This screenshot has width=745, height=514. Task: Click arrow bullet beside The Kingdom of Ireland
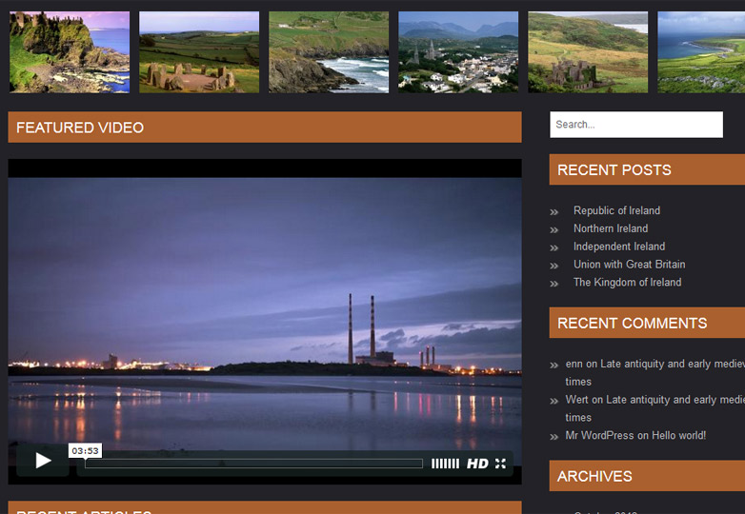click(x=554, y=285)
